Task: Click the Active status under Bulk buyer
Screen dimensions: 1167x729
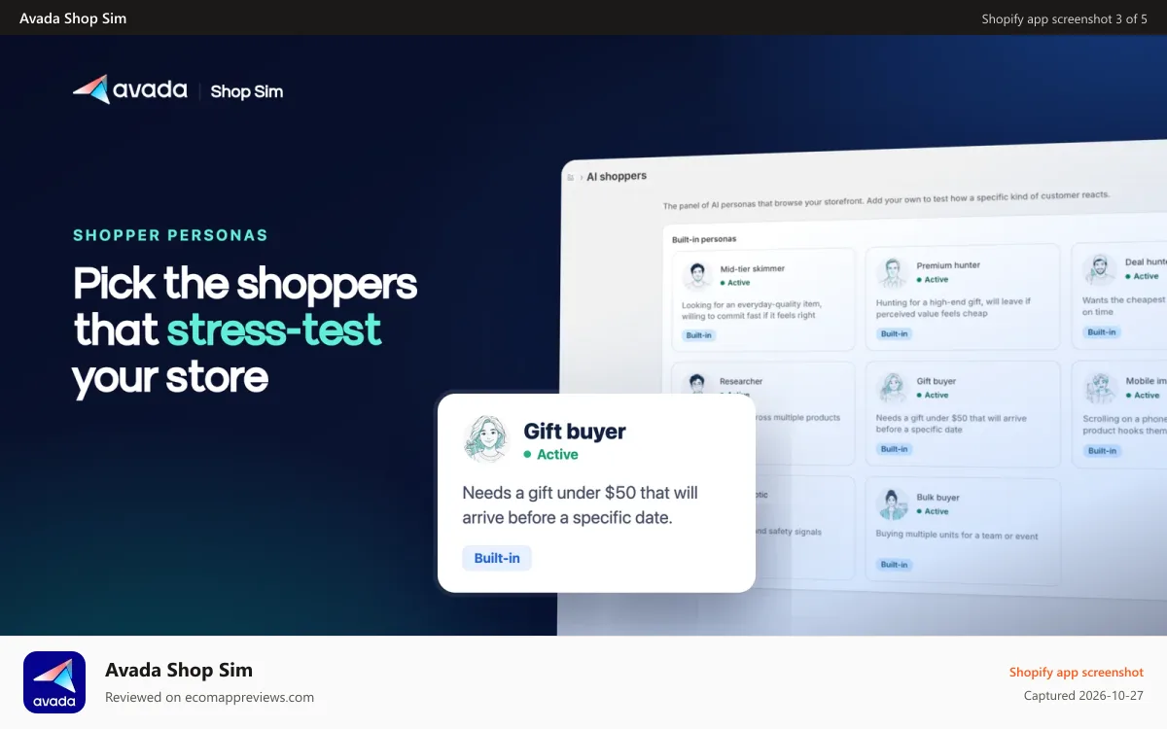Action: pos(933,511)
